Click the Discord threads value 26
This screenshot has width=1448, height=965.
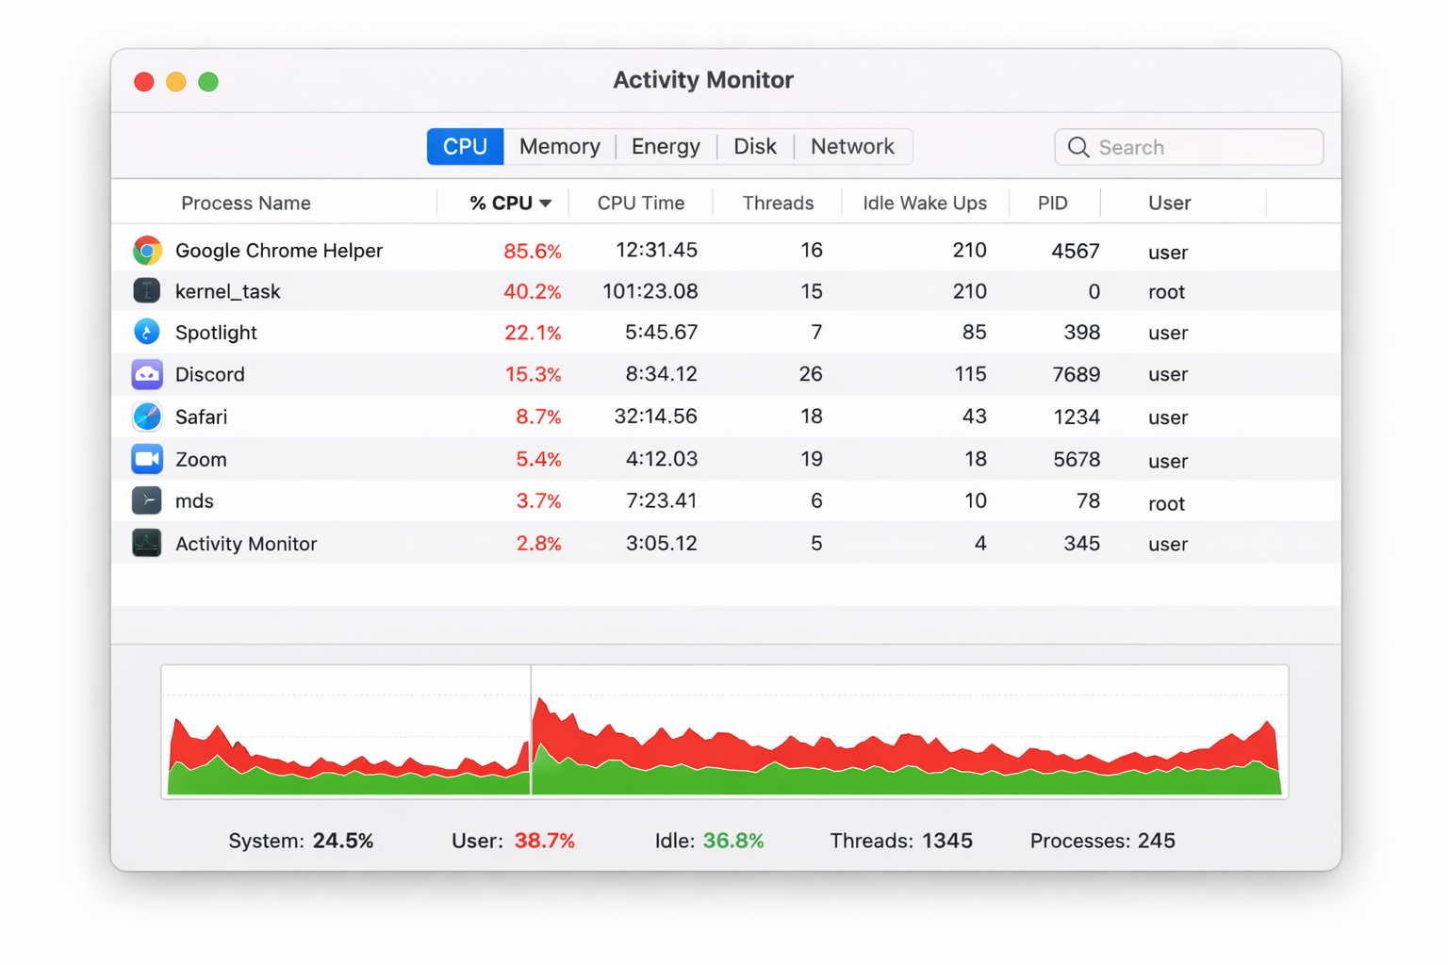click(811, 374)
